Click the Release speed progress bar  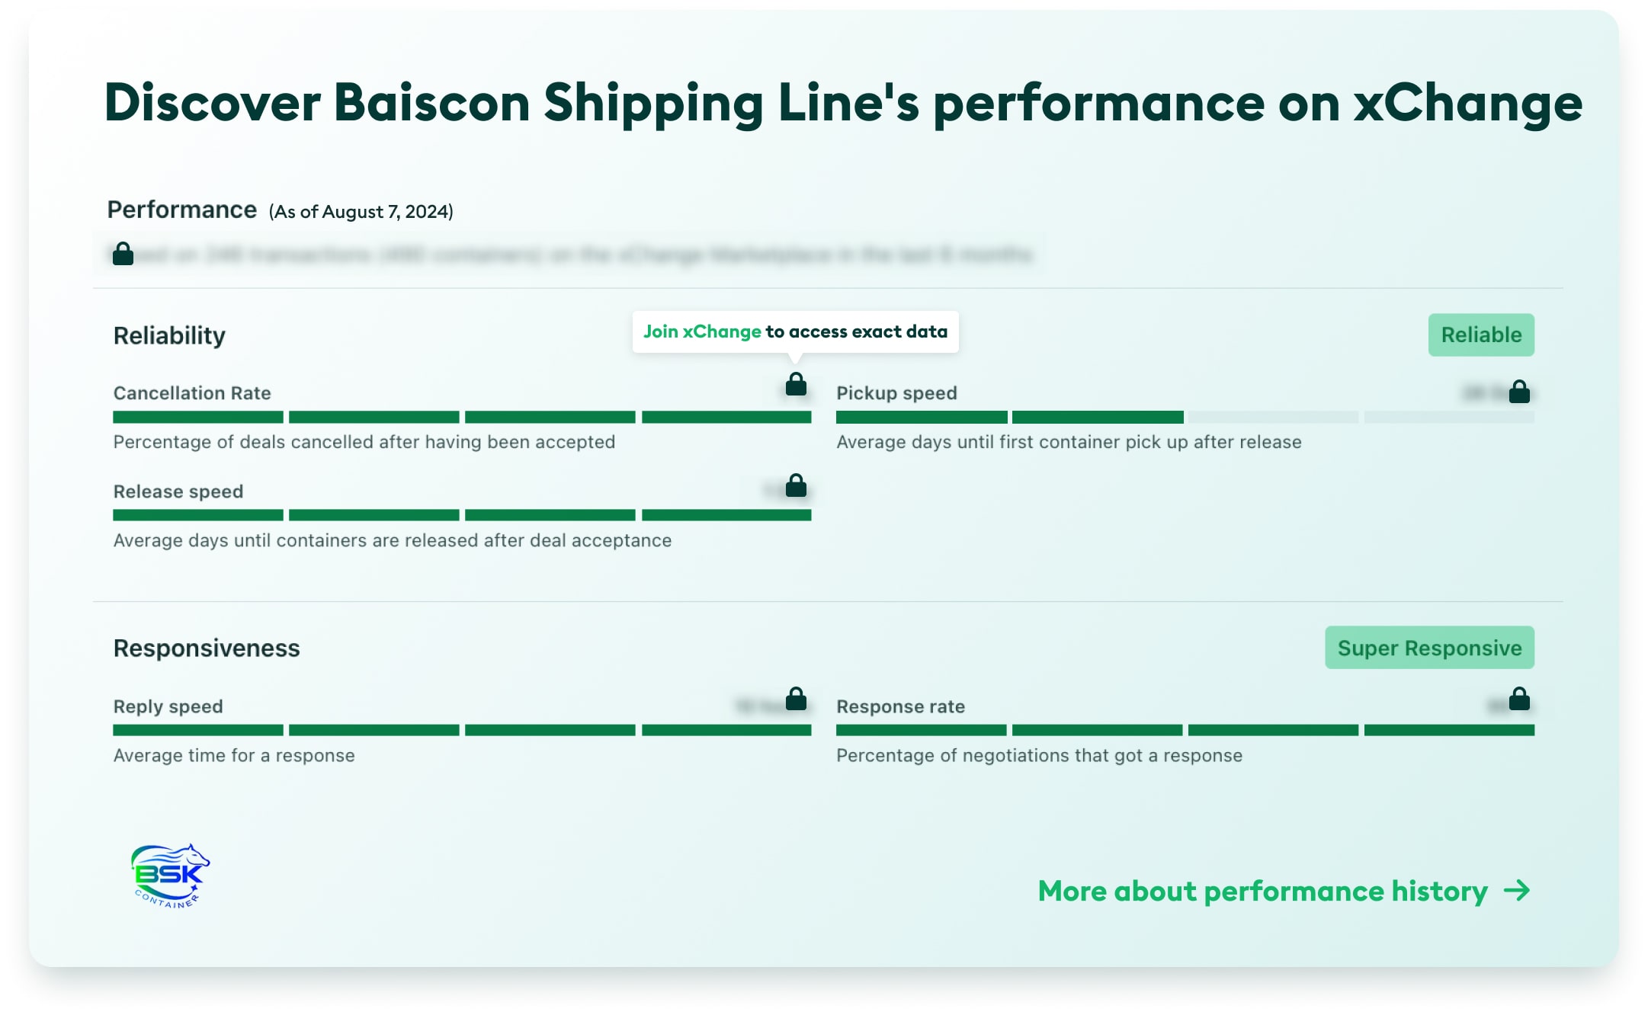[x=462, y=516]
